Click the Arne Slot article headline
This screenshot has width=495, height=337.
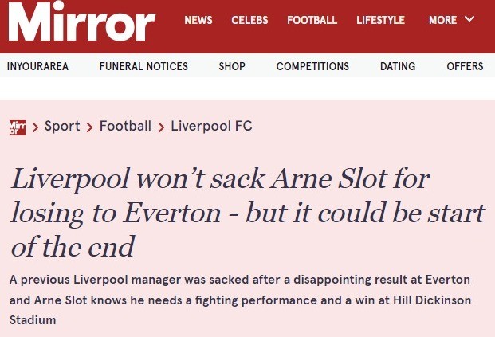click(x=247, y=213)
